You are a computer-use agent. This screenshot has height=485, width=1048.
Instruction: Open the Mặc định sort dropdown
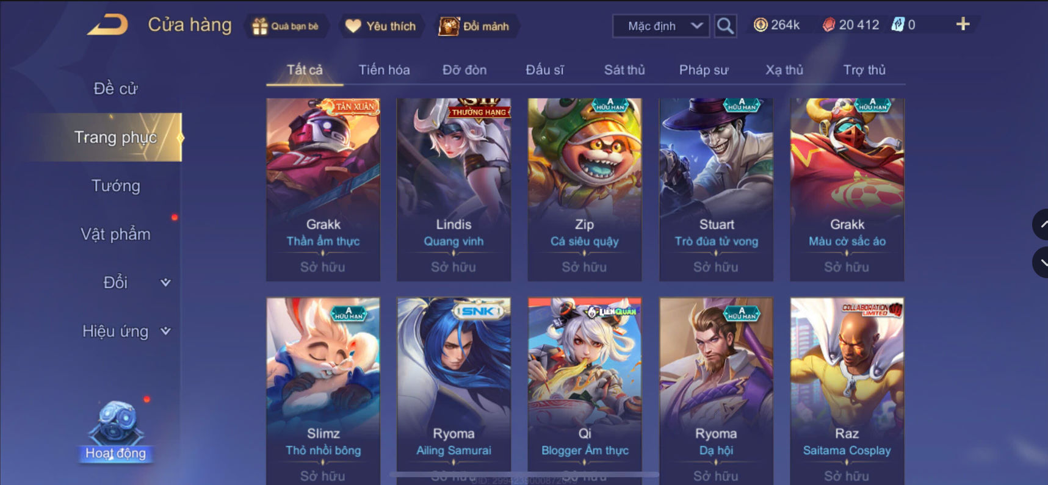[x=661, y=26]
